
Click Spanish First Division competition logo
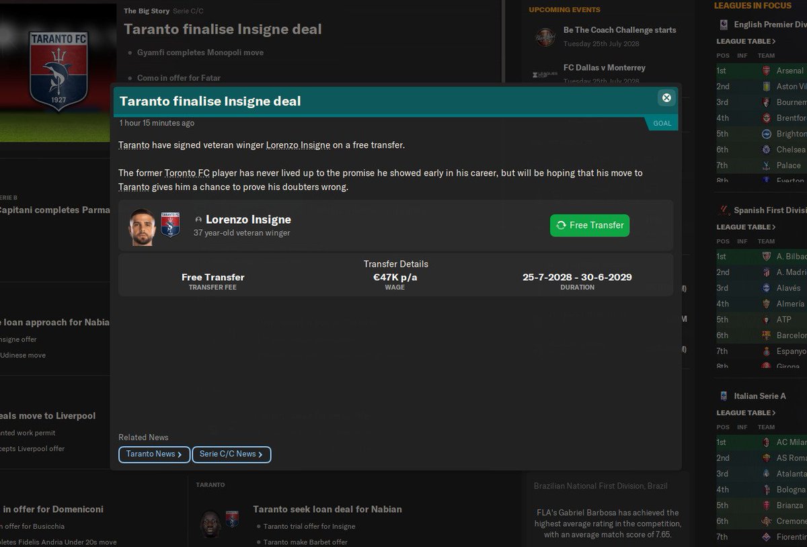[x=724, y=210]
